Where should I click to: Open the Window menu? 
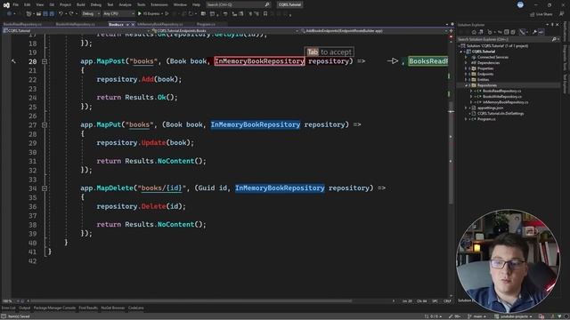click(180, 4)
